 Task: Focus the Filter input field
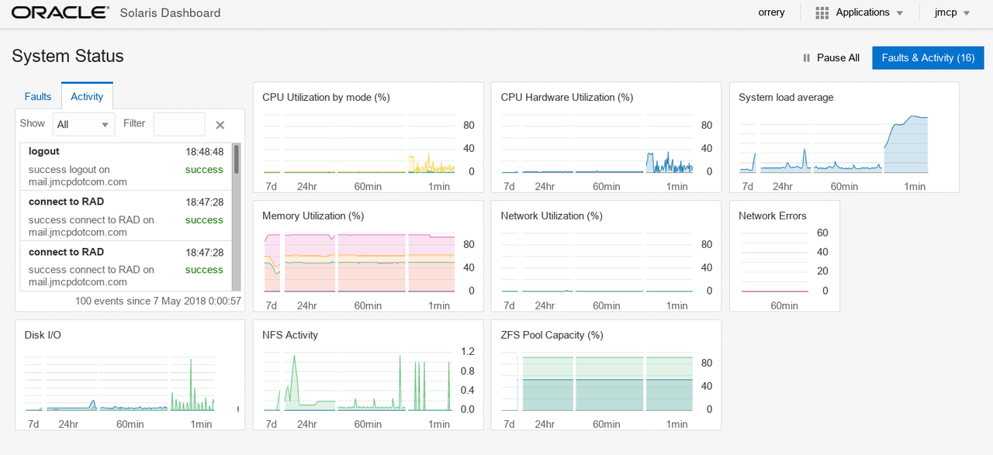coord(179,124)
